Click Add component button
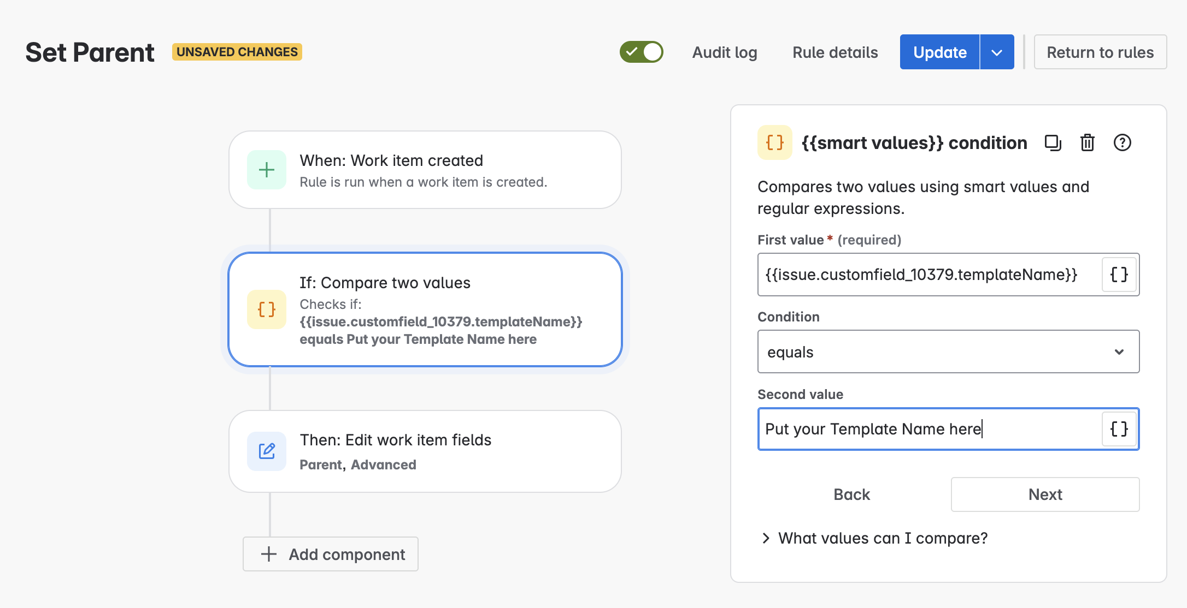1187x608 pixels. pos(331,555)
